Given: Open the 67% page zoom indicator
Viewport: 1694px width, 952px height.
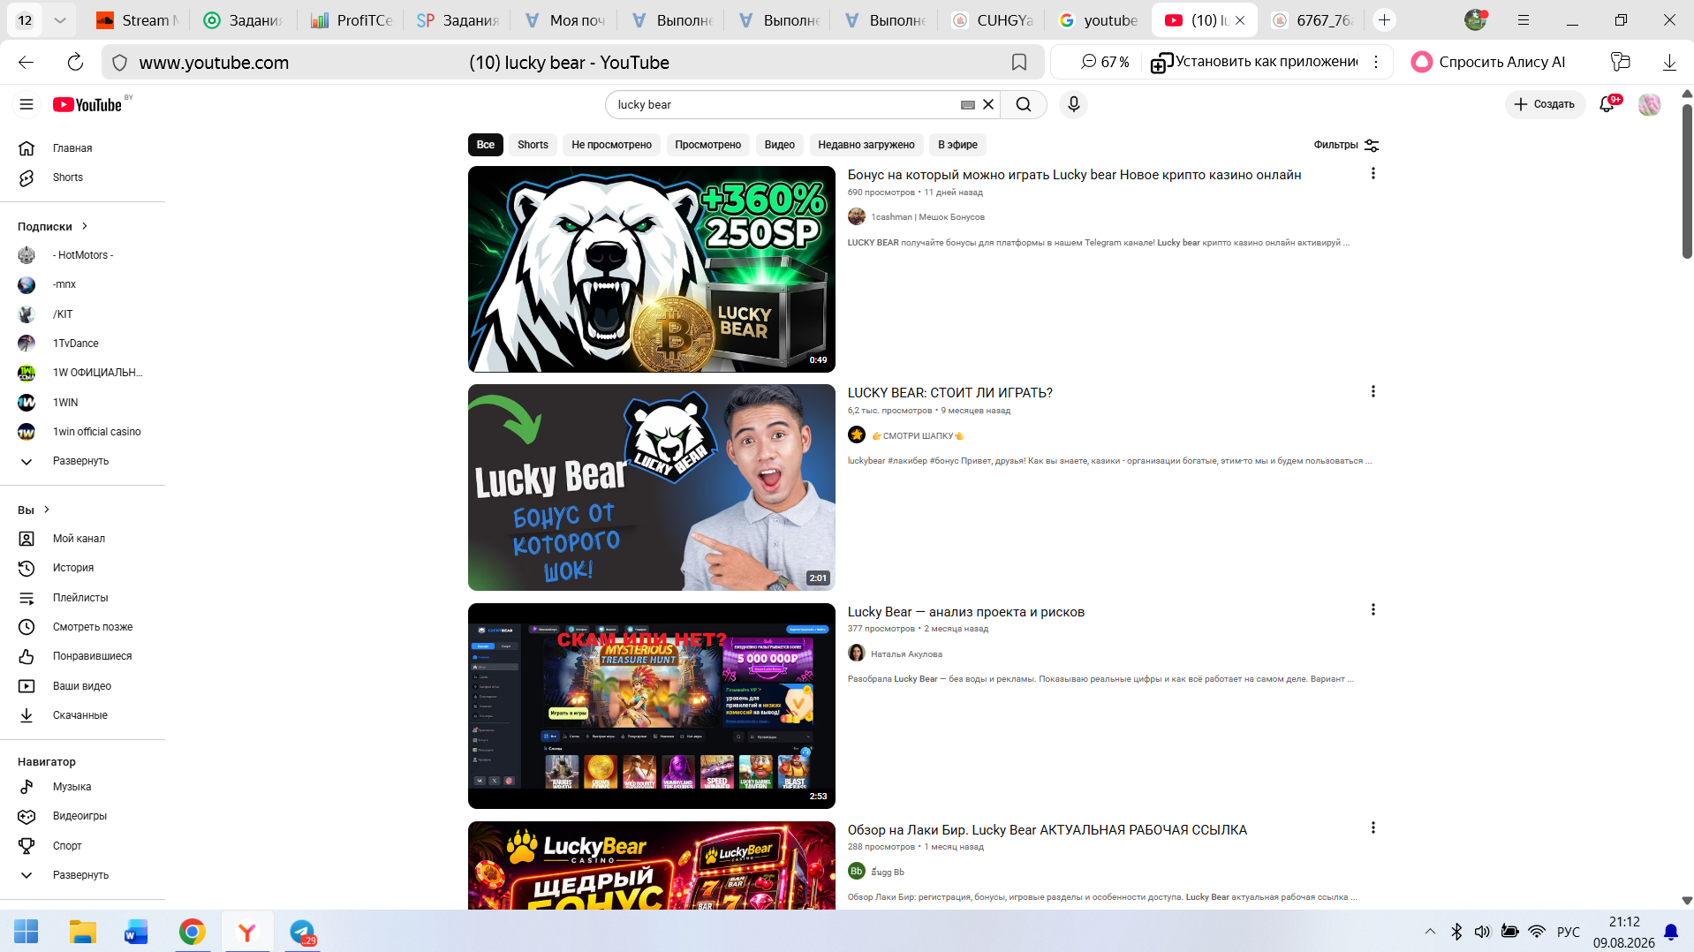Looking at the screenshot, I should pyautogui.click(x=1105, y=62).
